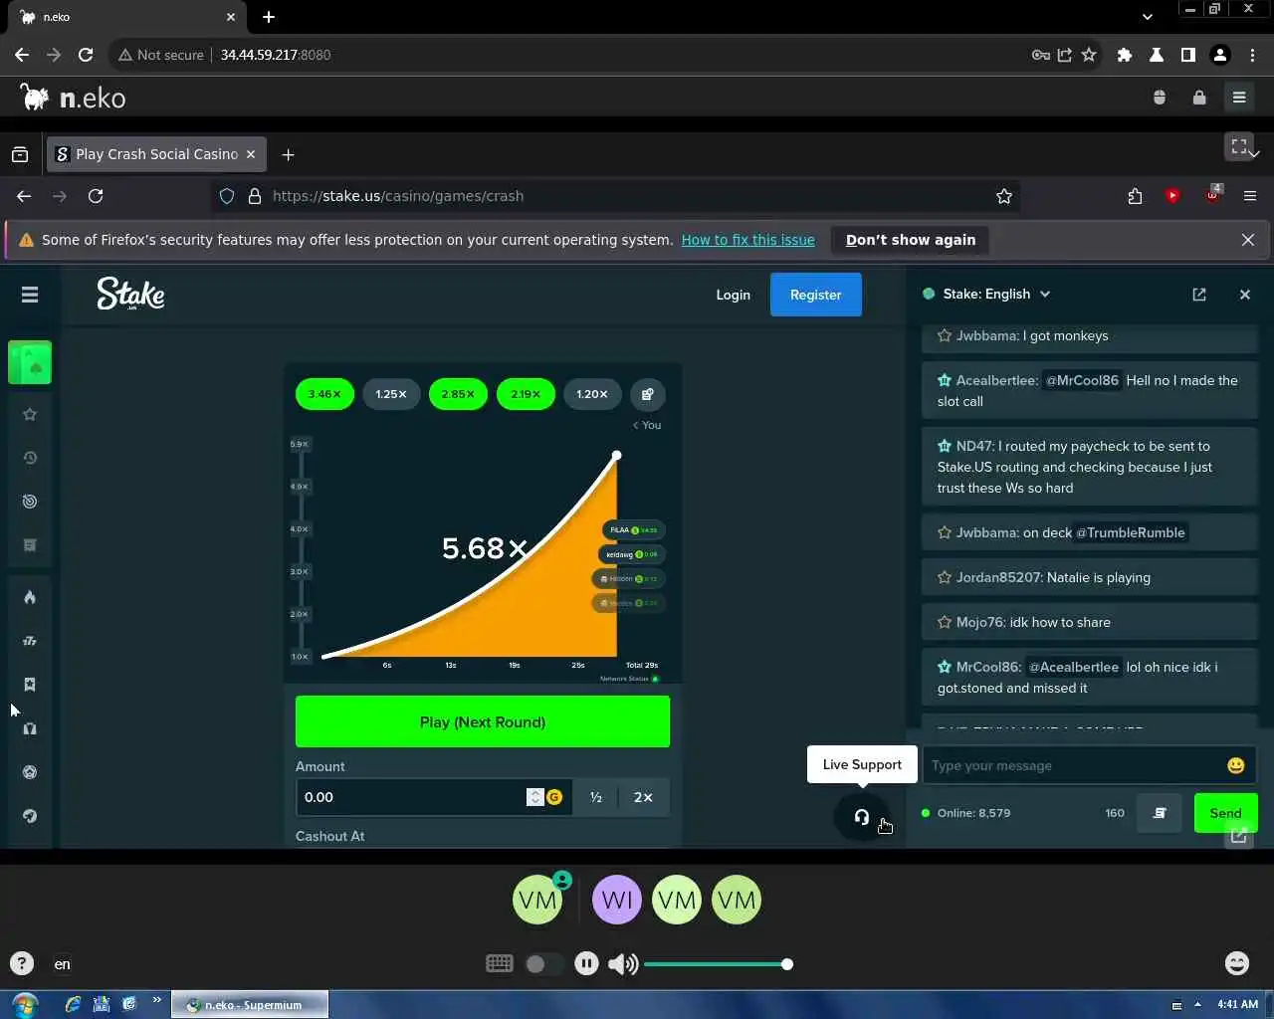Halve the bet amount with ½ button
The height and width of the screenshot is (1019, 1274).
click(x=596, y=797)
